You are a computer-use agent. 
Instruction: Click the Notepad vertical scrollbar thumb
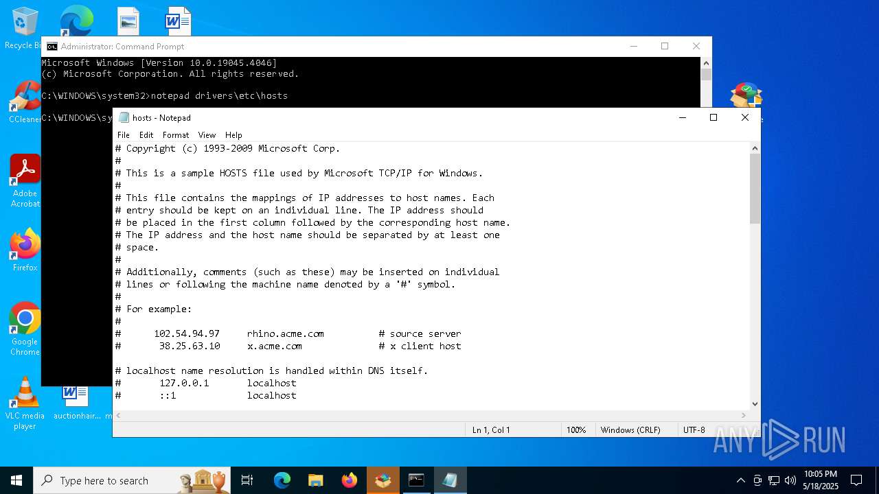(755, 189)
